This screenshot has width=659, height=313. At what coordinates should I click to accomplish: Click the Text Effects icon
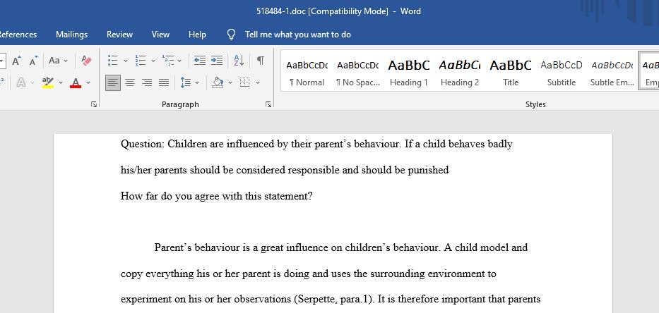point(20,82)
